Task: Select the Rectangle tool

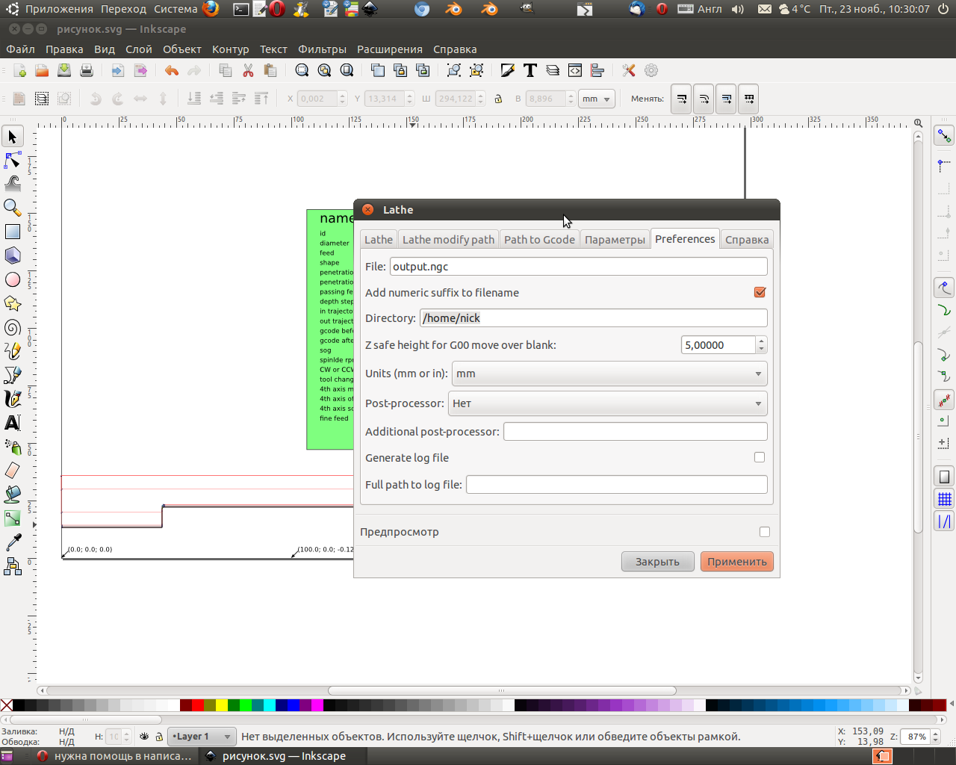Action: [13, 232]
